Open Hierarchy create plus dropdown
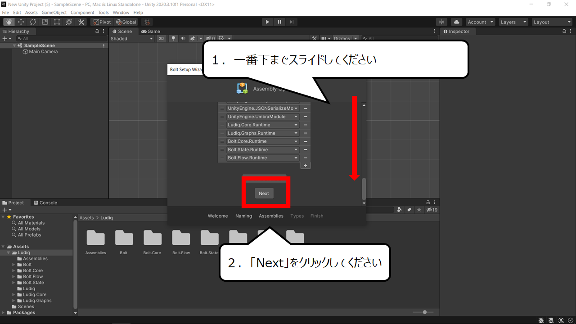This screenshot has height=324, width=576. 7,39
